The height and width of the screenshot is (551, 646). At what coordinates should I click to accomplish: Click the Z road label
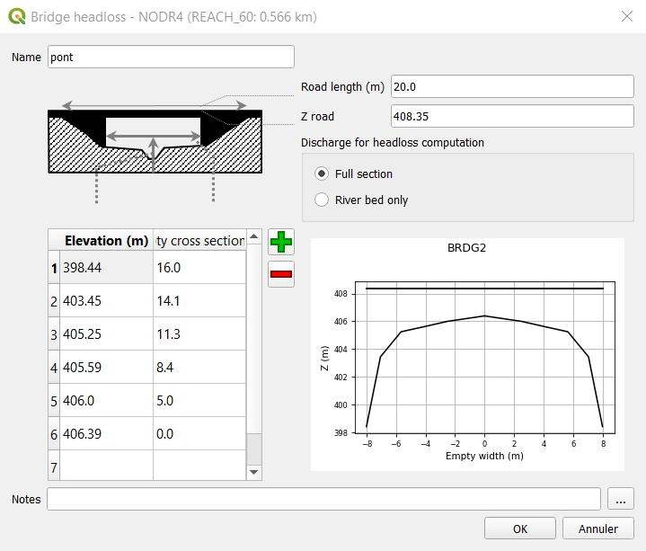pyautogui.click(x=317, y=117)
